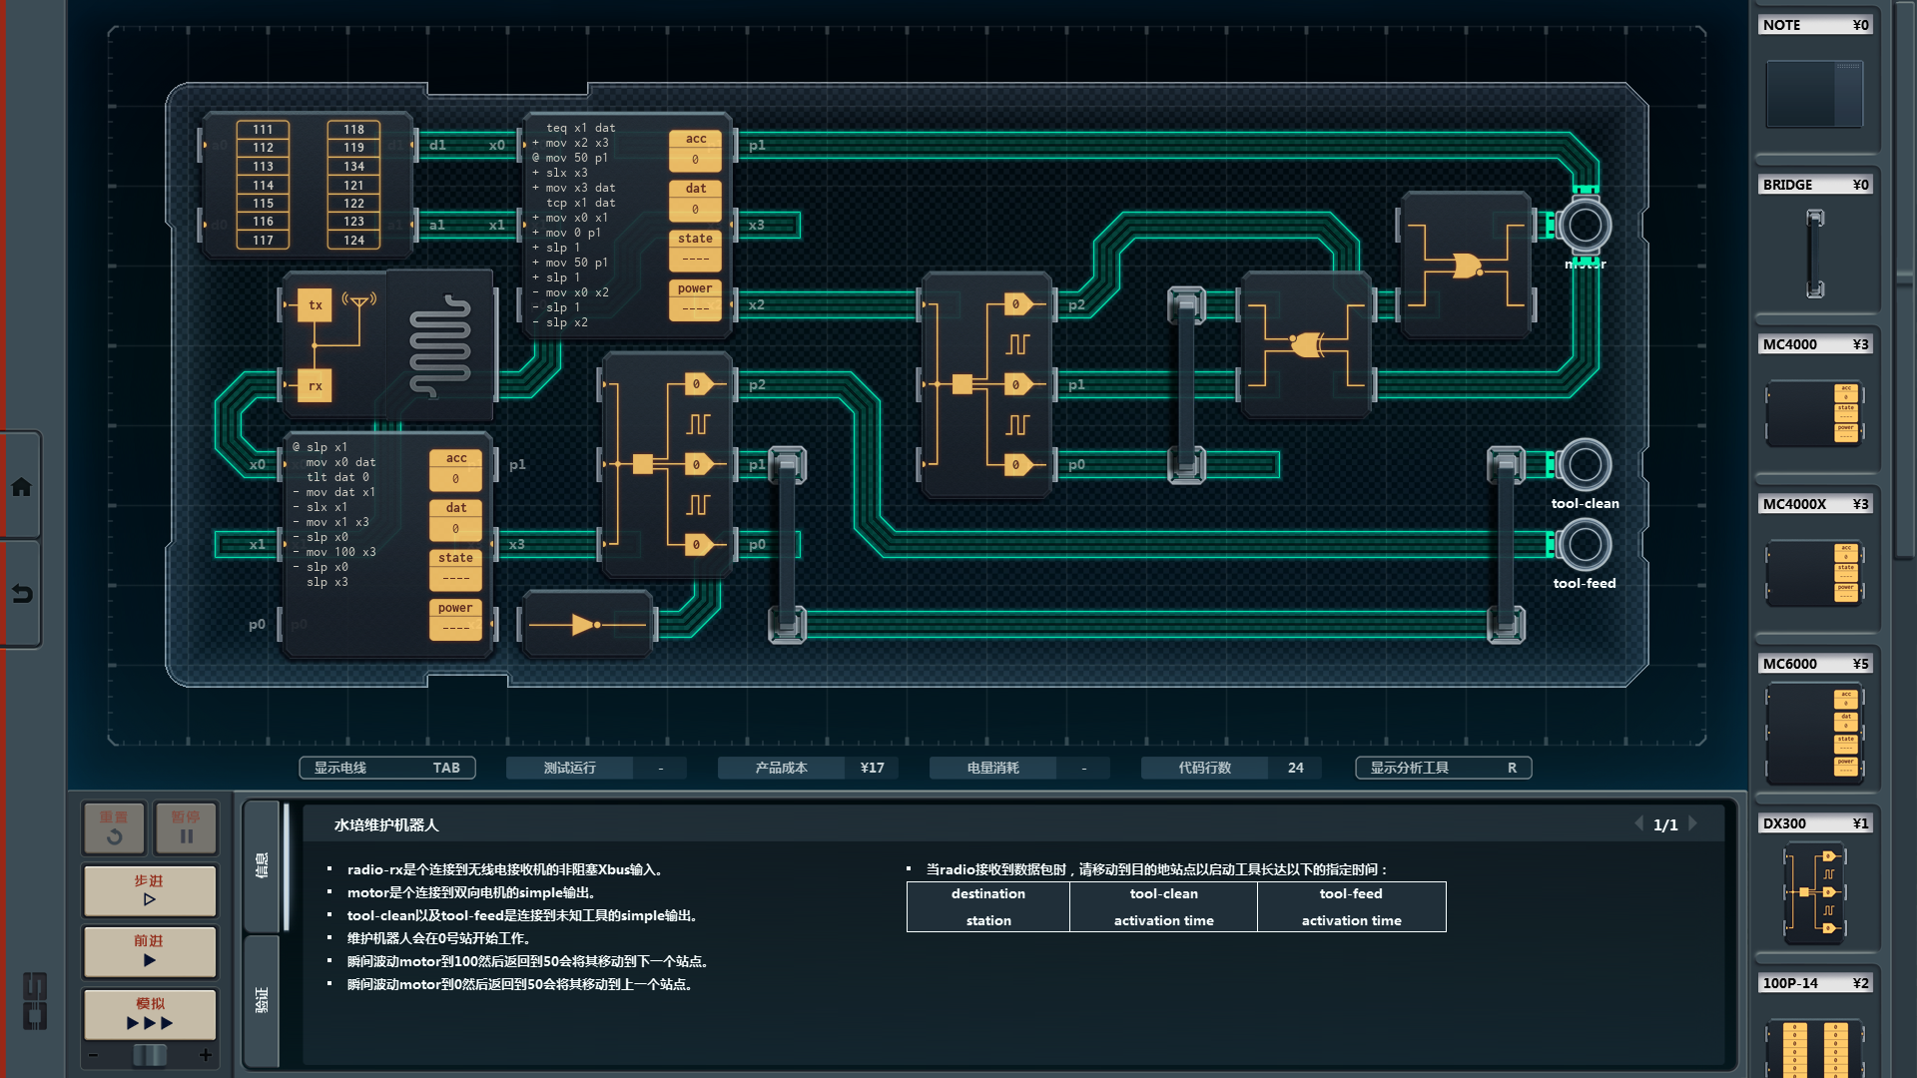Select the MC4000X microcontroller part

tap(1814, 573)
